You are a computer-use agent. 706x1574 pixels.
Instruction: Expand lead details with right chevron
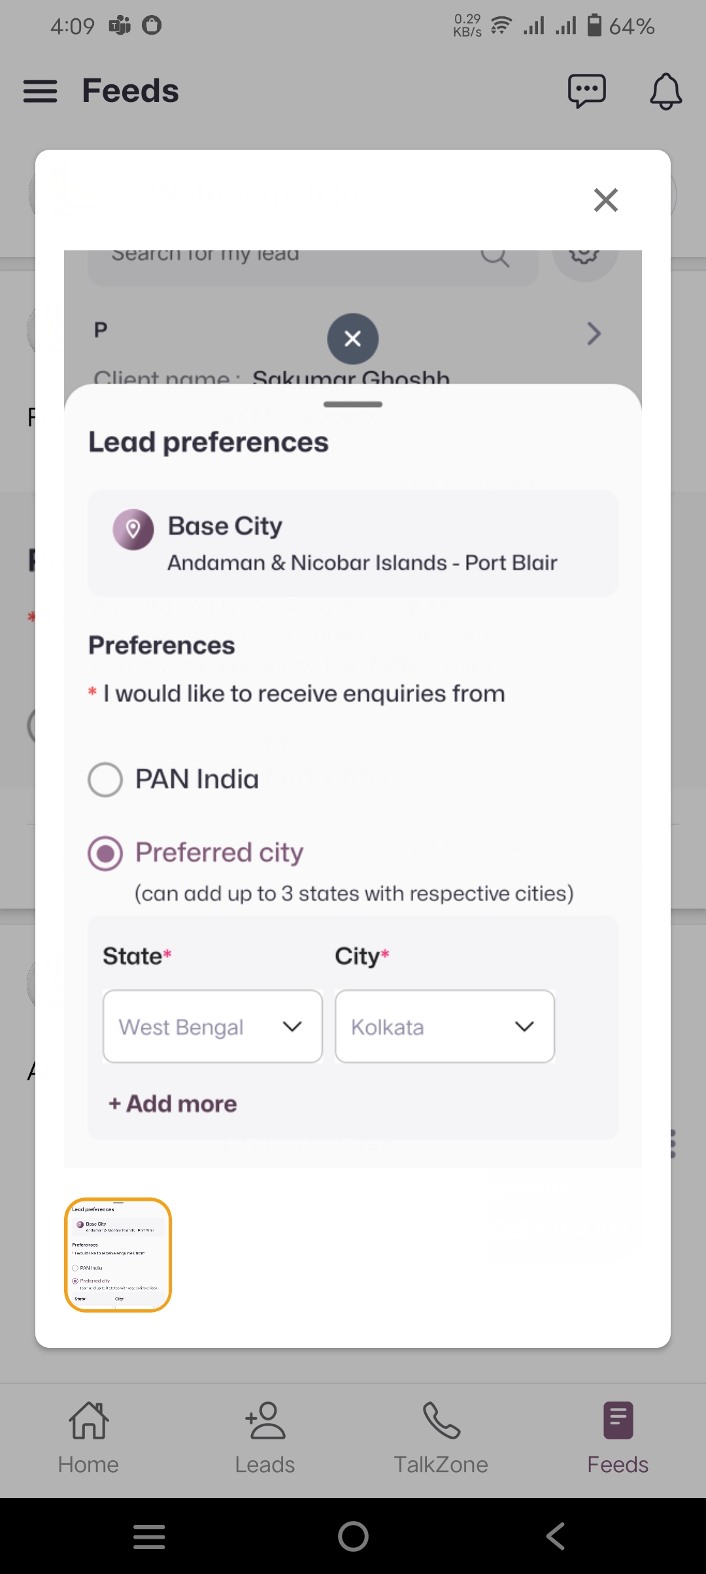click(594, 334)
